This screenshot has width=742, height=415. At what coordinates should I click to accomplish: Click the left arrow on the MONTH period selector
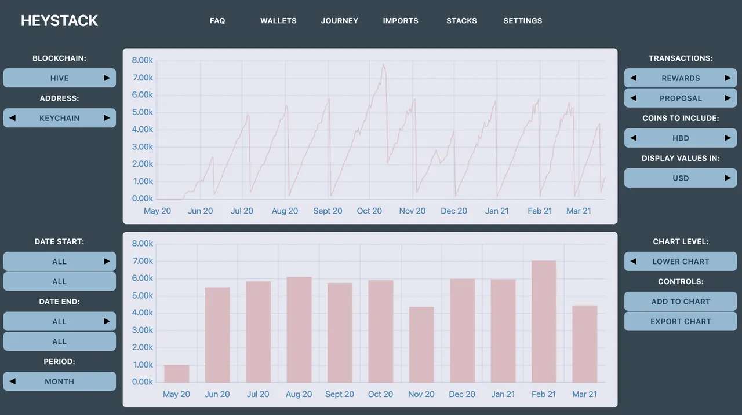click(13, 381)
